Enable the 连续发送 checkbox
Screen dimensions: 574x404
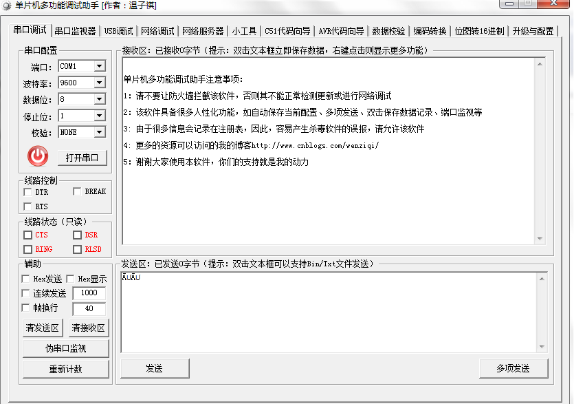25,293
